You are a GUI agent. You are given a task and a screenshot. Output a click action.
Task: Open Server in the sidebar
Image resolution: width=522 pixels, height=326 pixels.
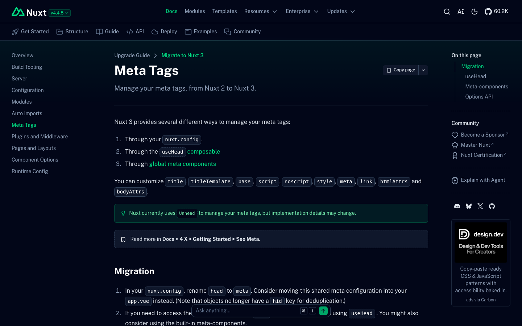pyautogui.click(x=19, y=79)
